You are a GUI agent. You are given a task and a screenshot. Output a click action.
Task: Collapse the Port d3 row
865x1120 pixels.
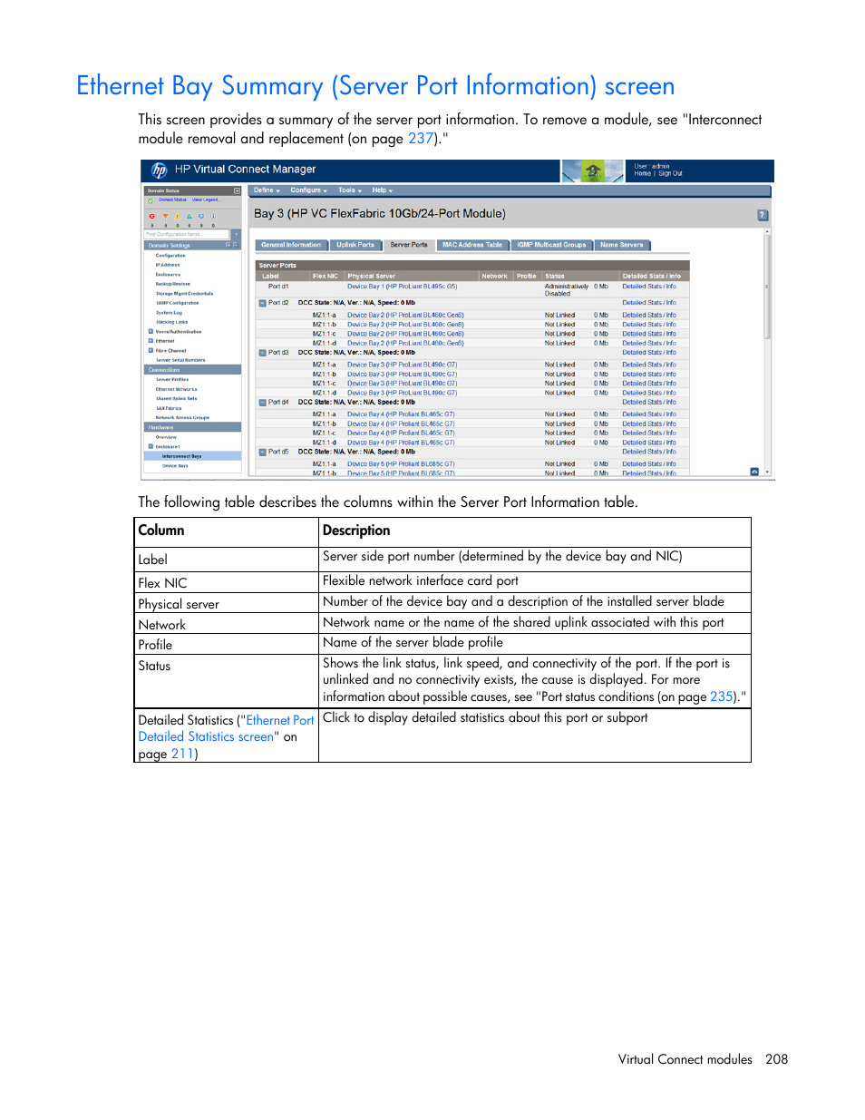[262, 353]
